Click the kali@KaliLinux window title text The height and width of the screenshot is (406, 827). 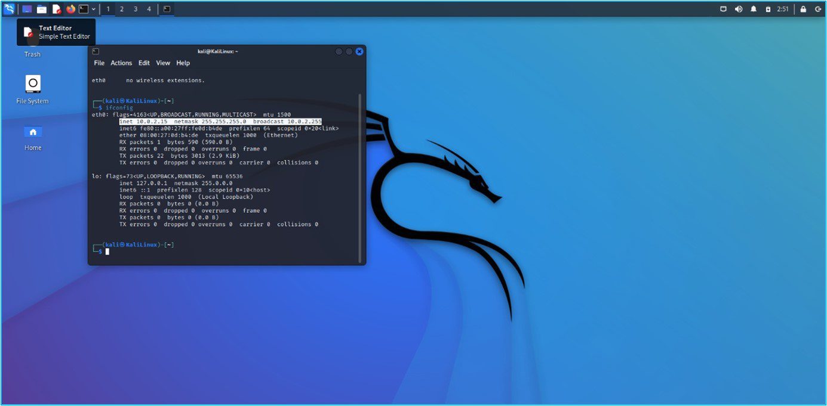218,51
